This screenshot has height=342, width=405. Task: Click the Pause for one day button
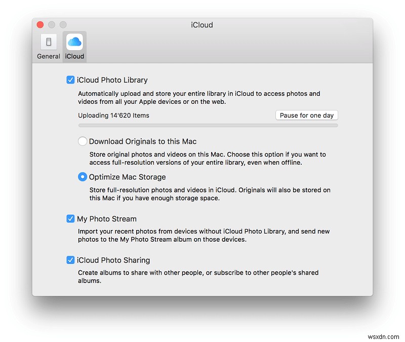coord(306,115)
